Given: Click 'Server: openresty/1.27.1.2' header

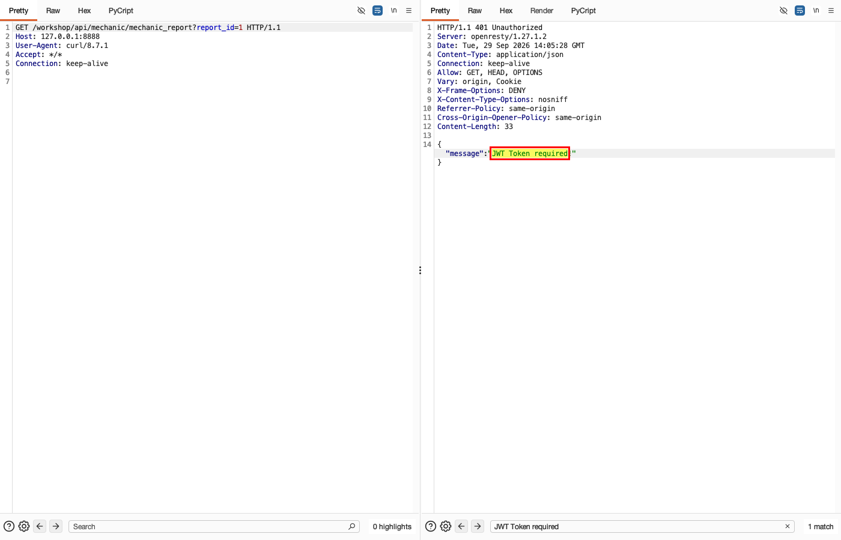Looking at the screenshot, I should (492, 37).
